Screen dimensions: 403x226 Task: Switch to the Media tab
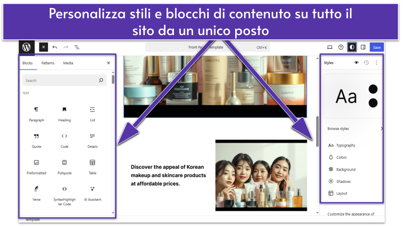tap(68, 63)
